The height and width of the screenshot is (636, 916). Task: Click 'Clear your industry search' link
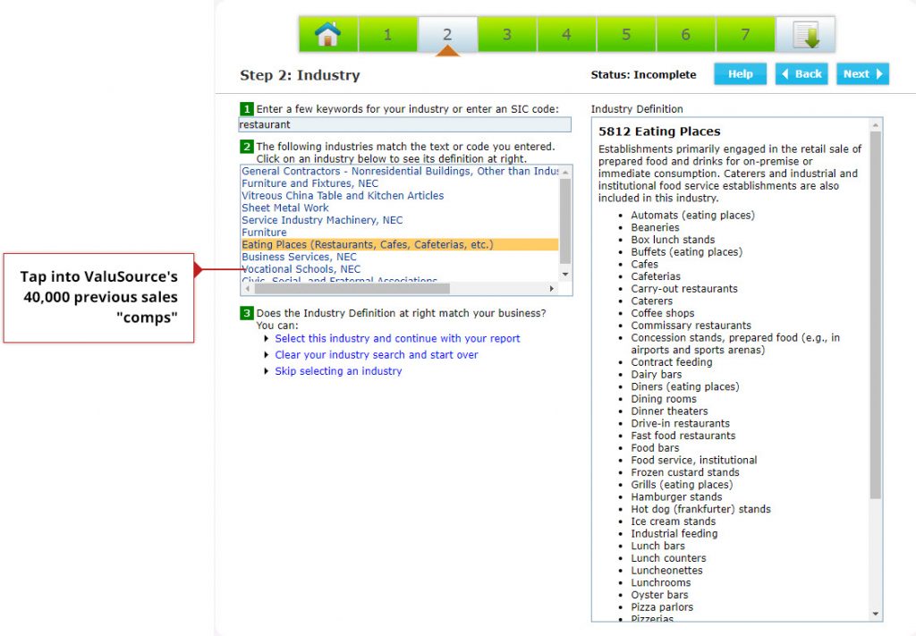[x=376, y=355]
